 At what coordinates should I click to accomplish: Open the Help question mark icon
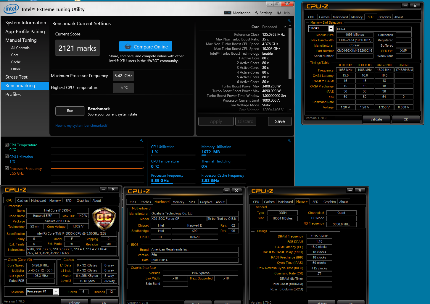(x=279, y=13)
